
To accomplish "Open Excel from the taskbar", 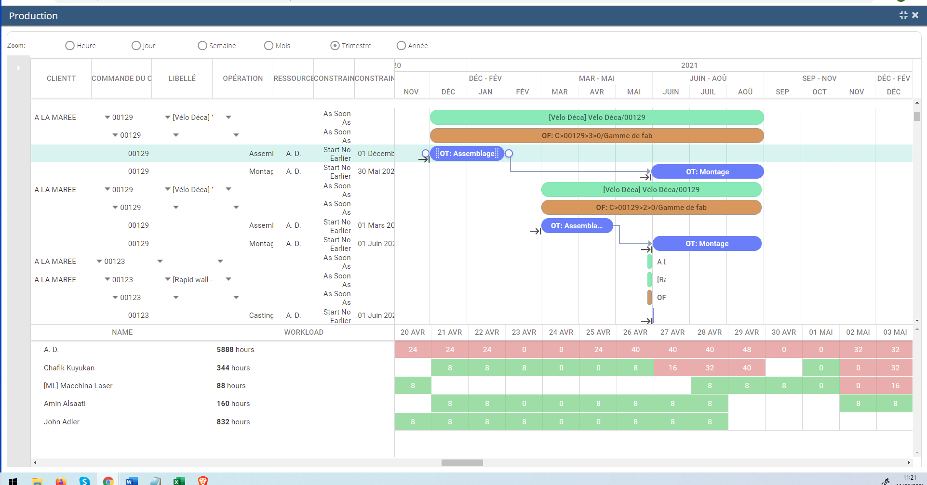I will 179,480.
